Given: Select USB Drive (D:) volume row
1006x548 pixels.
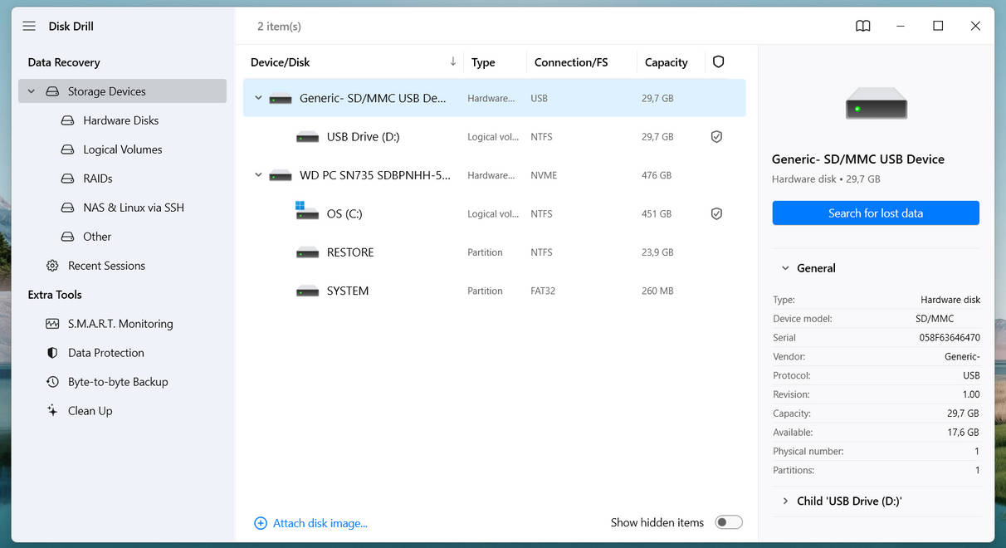Looking at the screenshot, I should [495, 136].
